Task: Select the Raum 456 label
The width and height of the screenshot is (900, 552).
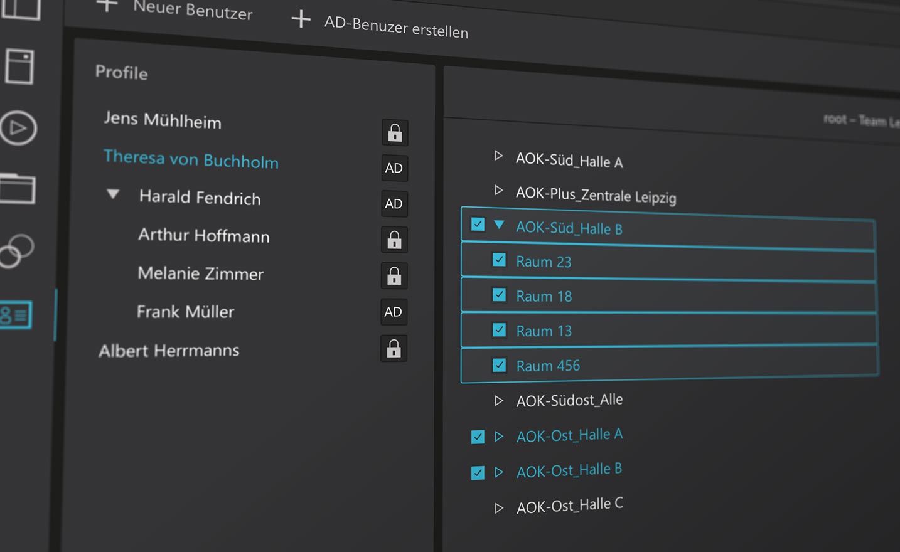Action: [548, 366]
